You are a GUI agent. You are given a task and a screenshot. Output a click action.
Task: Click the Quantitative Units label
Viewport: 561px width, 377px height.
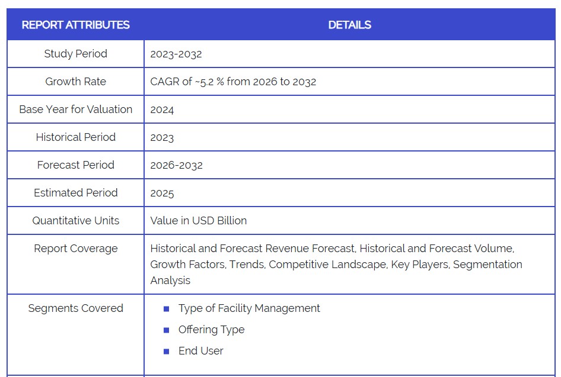click(75, 221)
